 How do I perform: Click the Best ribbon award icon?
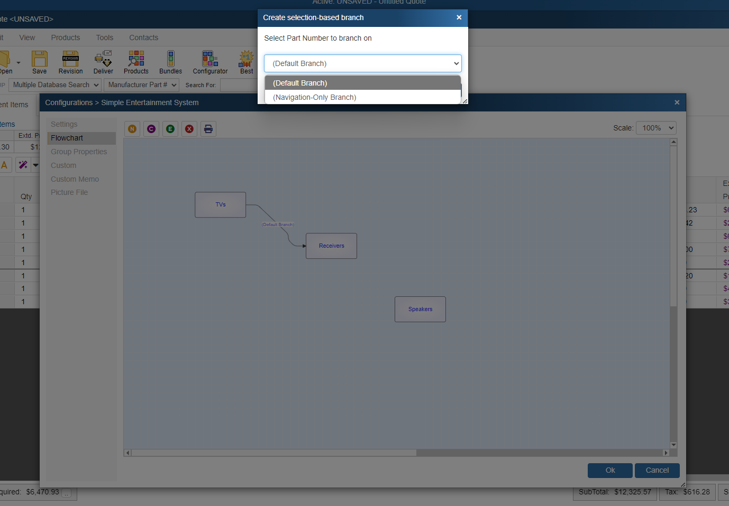pos(247,59)
